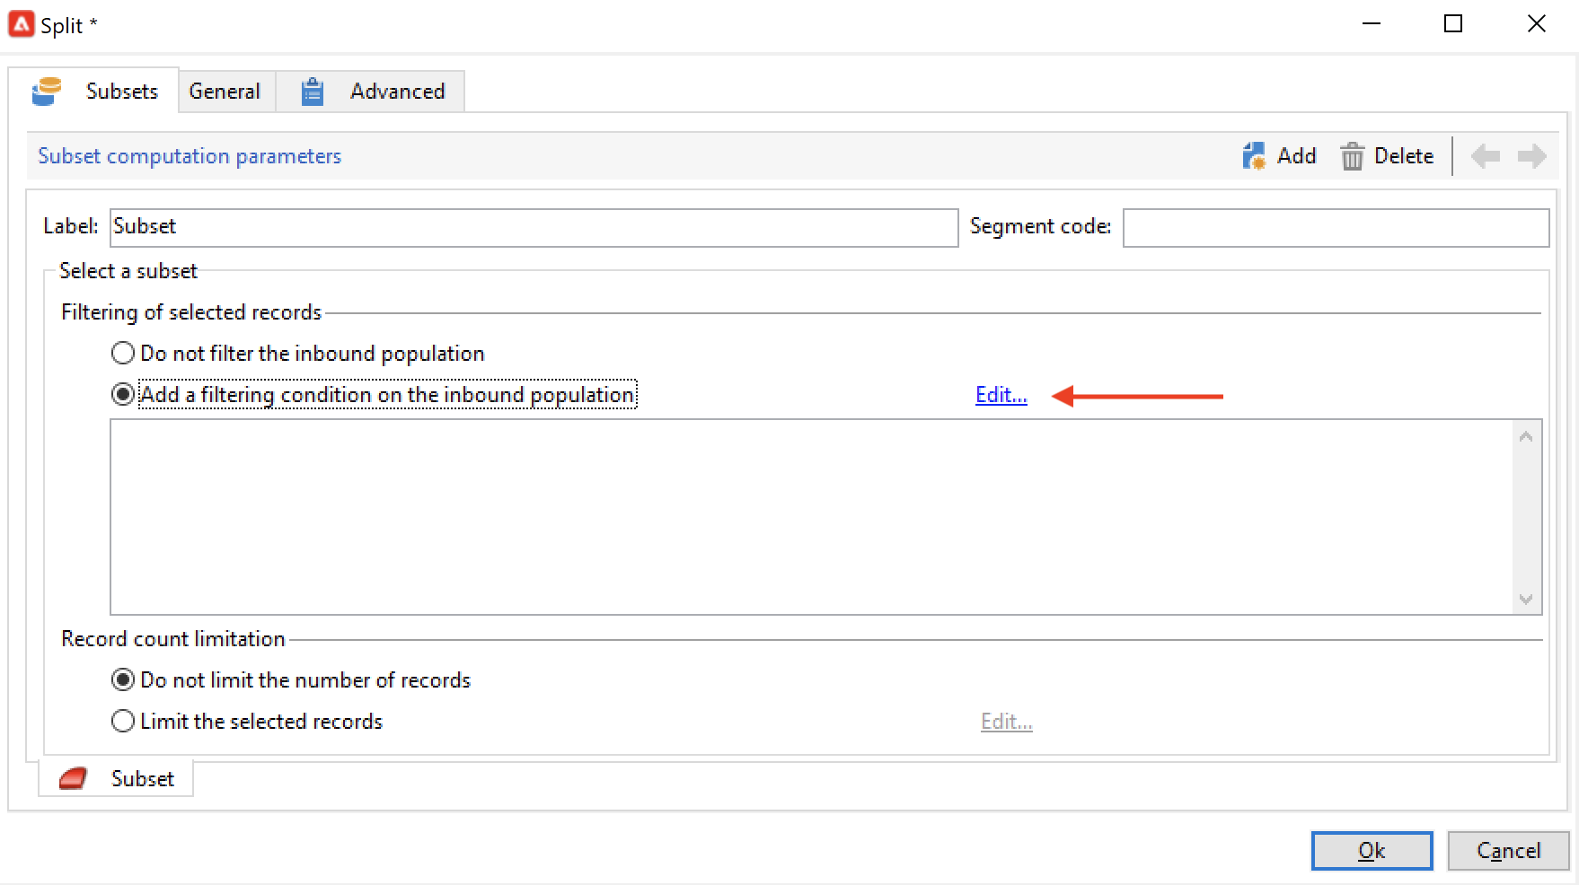1579x885 pixels.
Task: Select Do not limit the number of records
Action: tap(123, 679)
